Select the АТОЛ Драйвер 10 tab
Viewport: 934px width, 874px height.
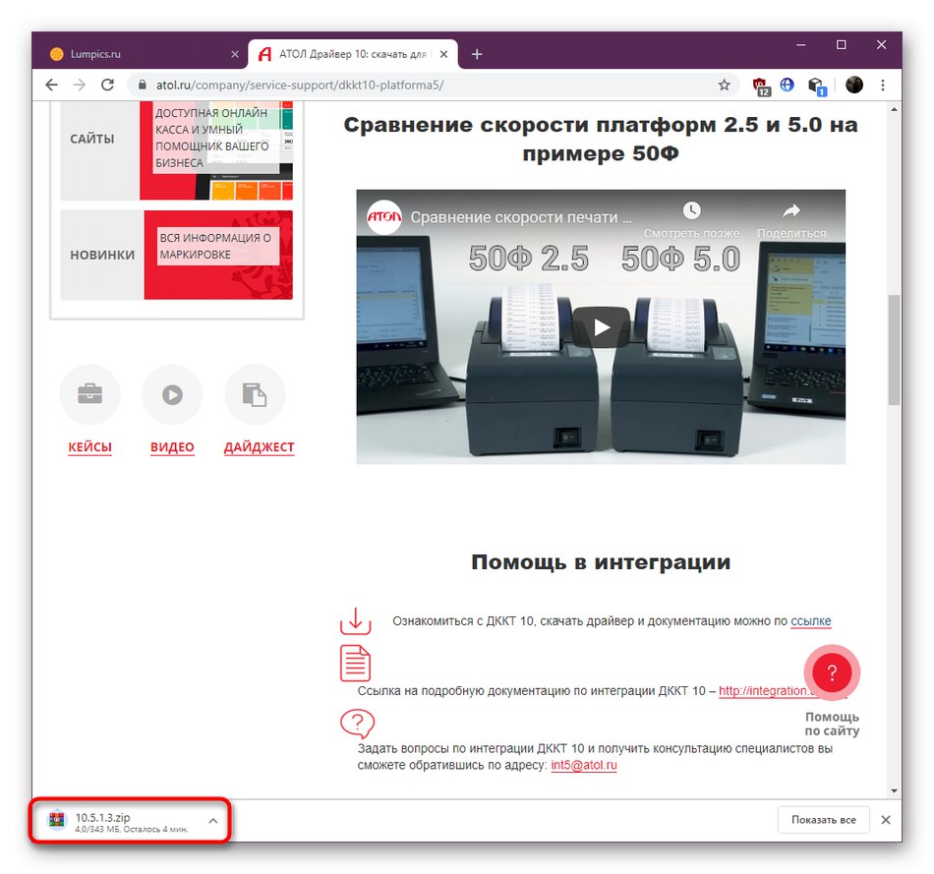click(353, 54)
